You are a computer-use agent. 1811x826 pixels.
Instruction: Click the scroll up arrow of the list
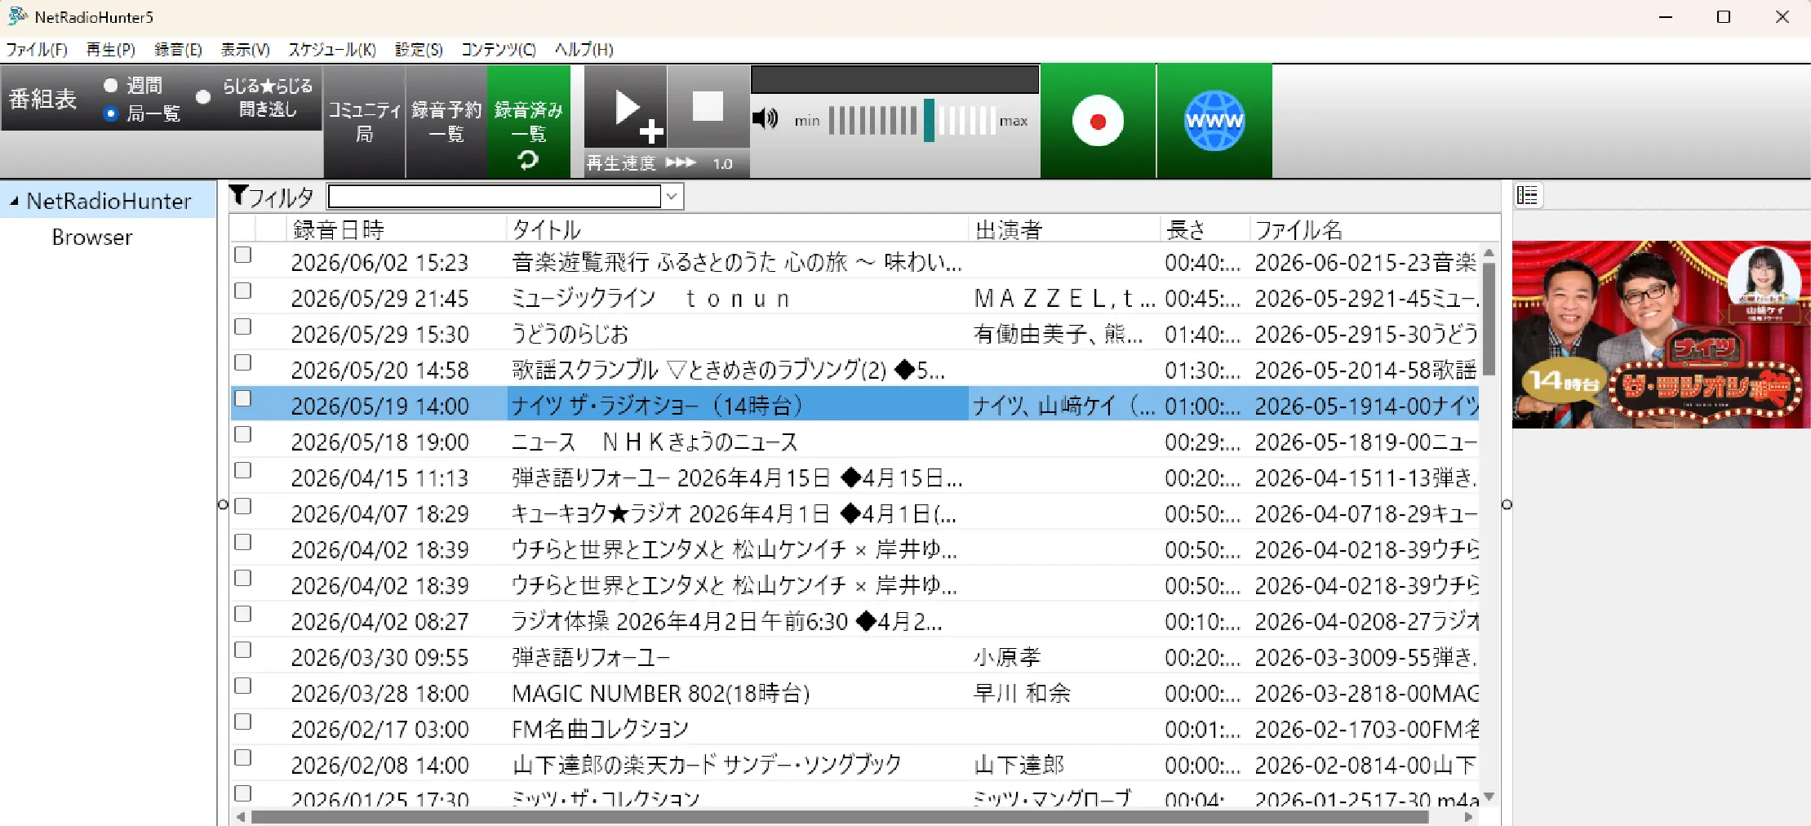click(1489, 253)
